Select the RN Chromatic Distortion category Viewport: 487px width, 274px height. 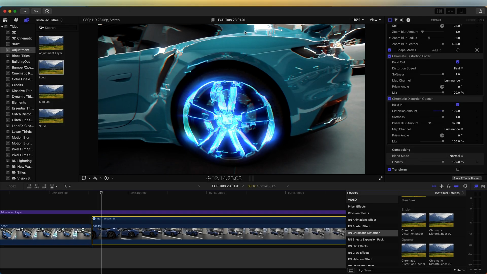(372, 233)
